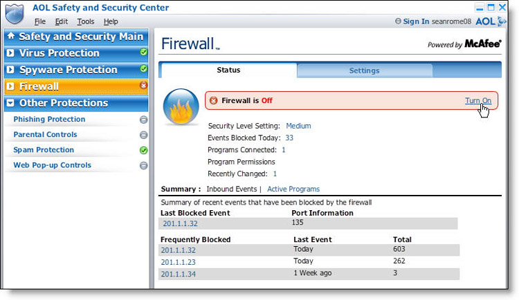Image resolution: width=519 pixels, height=300 pixels.
Task: Open Safety and Security Main
Action: pyautogui.click(x=76, y=37)
